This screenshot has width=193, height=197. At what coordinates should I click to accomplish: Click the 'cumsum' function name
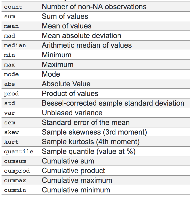[x=15, y=161]
